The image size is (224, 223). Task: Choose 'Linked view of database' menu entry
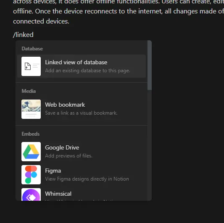[x=82, y=66]
